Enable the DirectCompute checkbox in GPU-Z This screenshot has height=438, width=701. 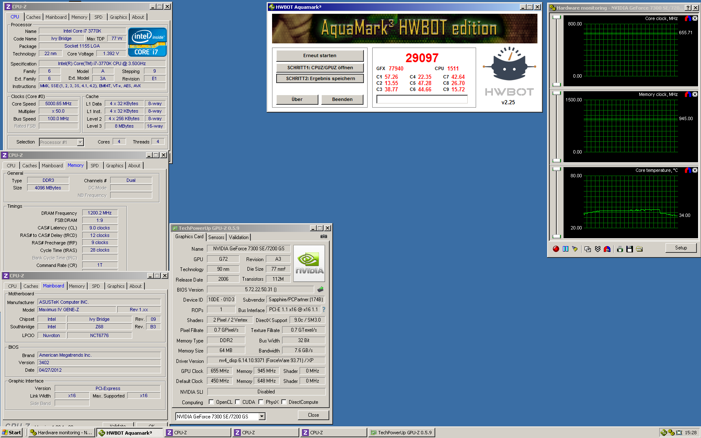(x=284, y=402)
